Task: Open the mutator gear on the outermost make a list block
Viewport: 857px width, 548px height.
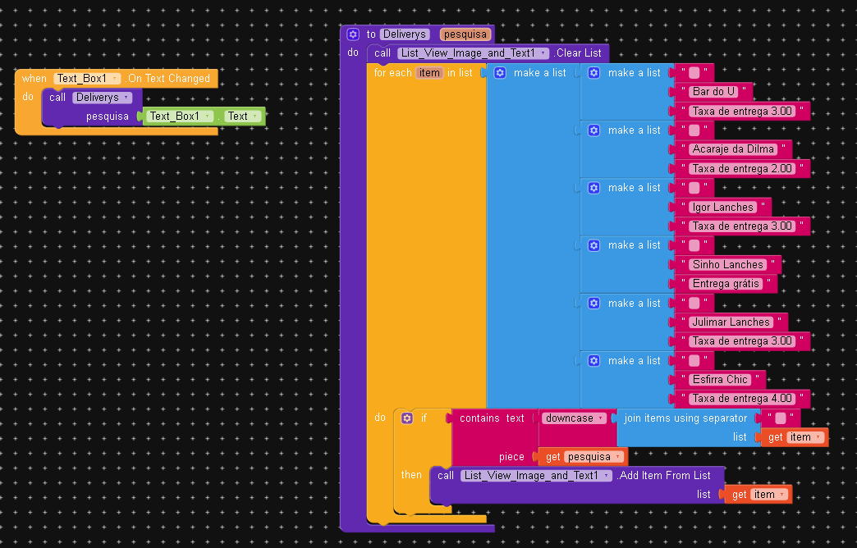Action: pos(500,73)
